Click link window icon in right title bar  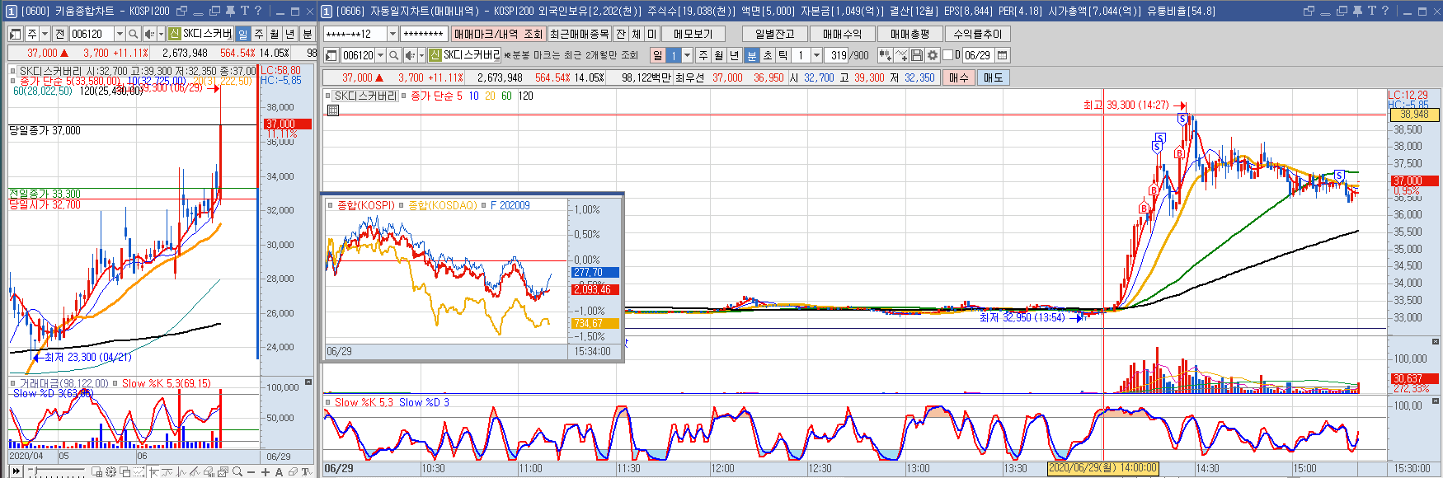(1309, 11)
